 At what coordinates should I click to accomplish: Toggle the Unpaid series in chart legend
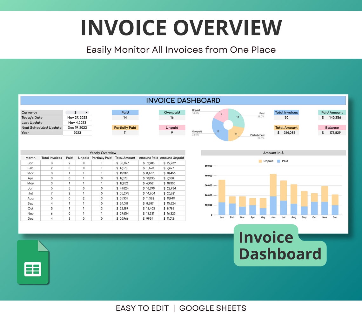point(266,161)
